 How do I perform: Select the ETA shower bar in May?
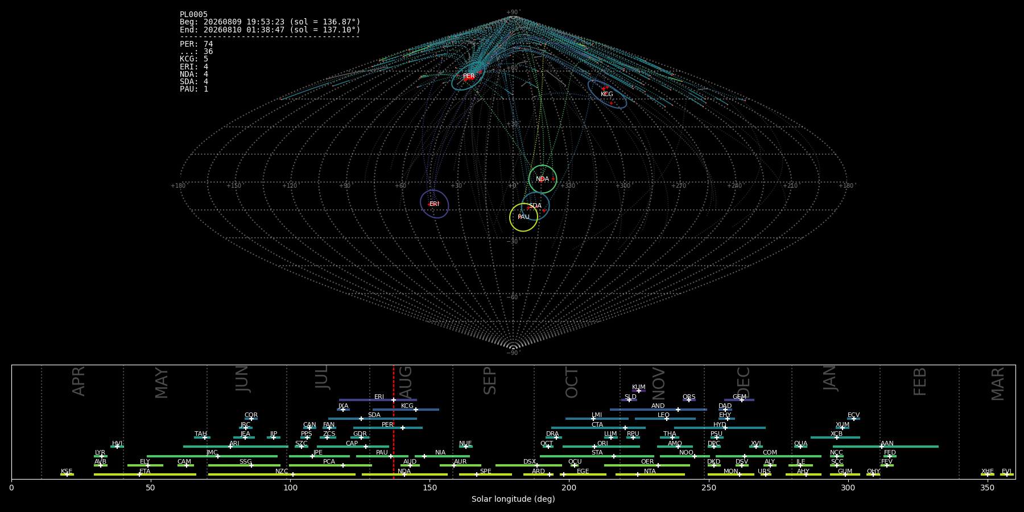coord(145,474)
